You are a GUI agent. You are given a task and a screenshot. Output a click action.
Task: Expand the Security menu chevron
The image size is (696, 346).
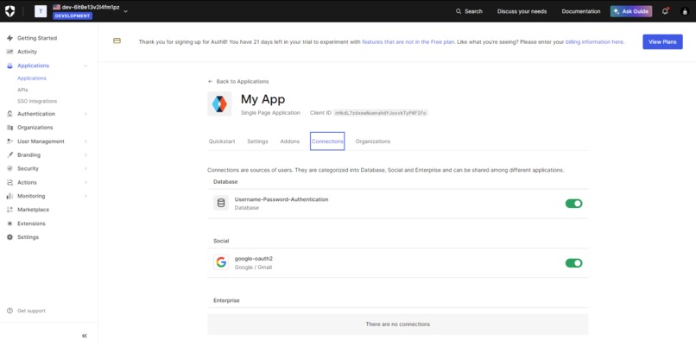(85, 168)
